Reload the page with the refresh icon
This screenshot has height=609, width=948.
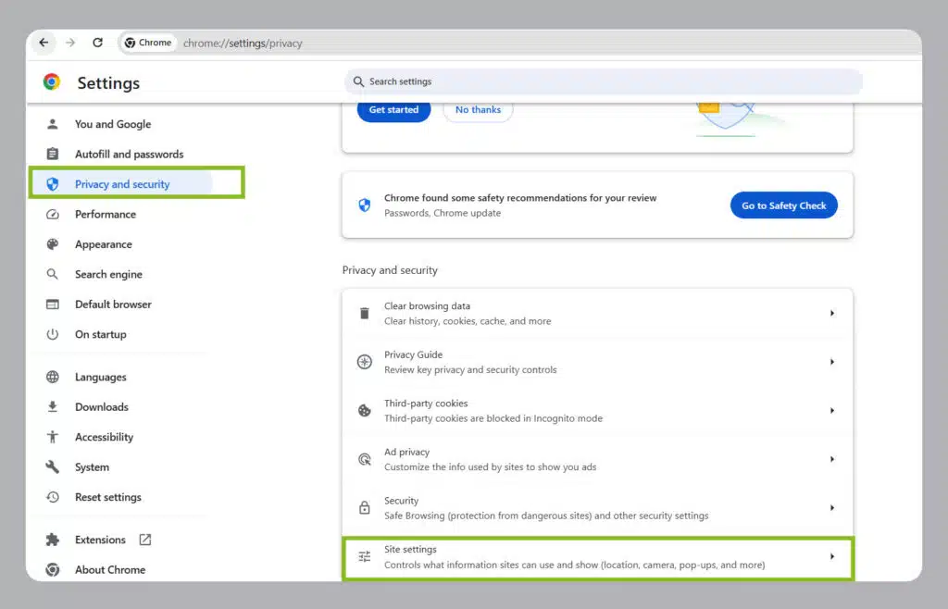pos(97,43)
